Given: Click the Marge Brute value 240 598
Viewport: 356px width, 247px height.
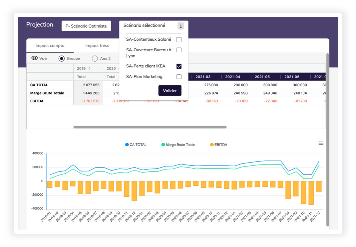Looking at the screenshot, I should [x=241, y=93].
